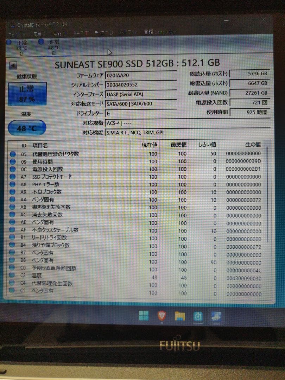
Task: Click the SMART table vertical scrollbar
Action: pyautogui.click(x=267, y=194)
